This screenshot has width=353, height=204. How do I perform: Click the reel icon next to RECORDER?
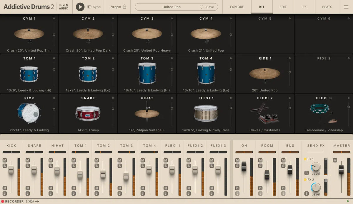click(x=30, y=201)
